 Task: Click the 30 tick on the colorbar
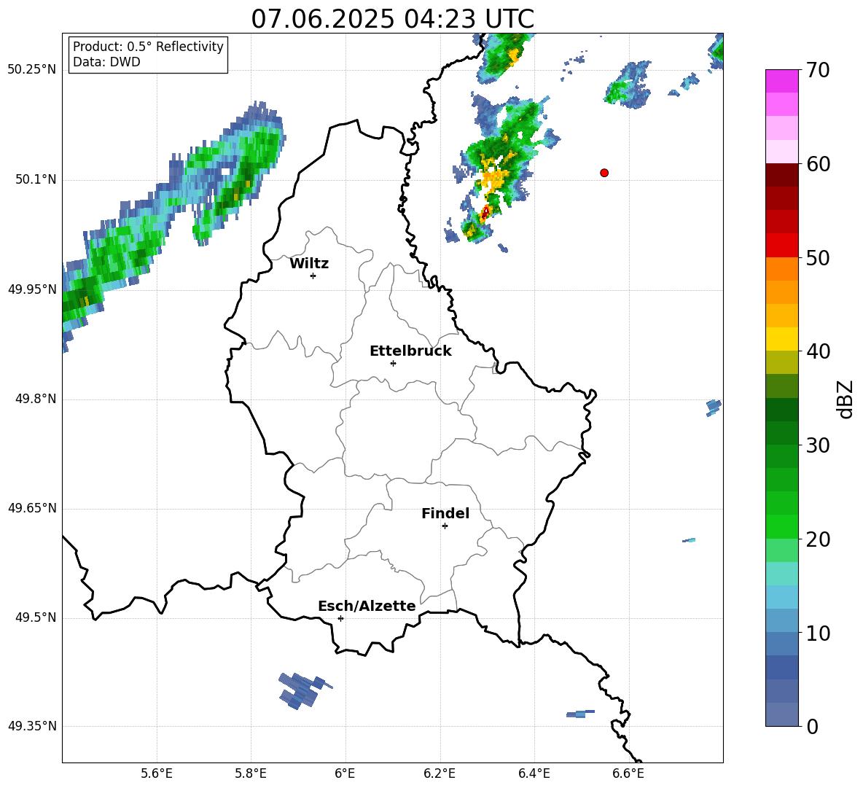click(x=818, y=445)
